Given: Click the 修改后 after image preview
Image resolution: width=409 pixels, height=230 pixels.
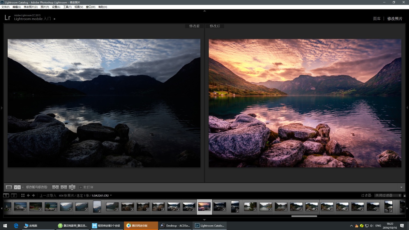Looking at the screenshot, I should tap(305, 103).
